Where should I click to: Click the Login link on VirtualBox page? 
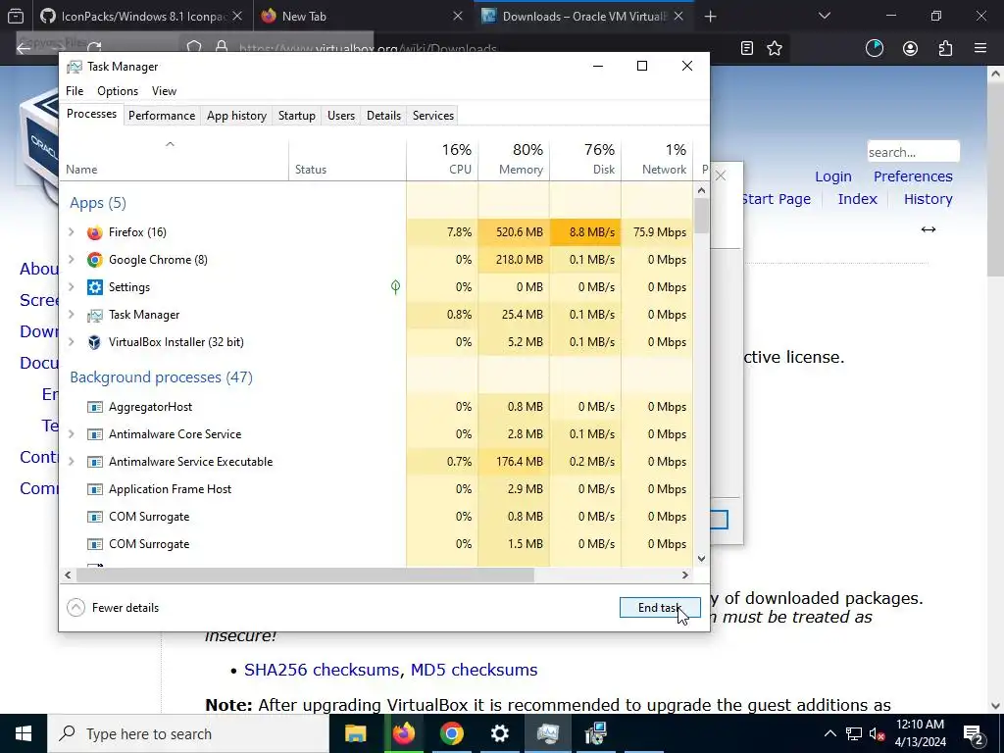(833, 176)
